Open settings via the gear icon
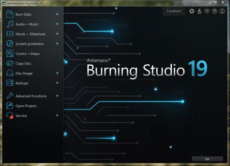Viewport: 230px width, 166px height. coord(192,11)
